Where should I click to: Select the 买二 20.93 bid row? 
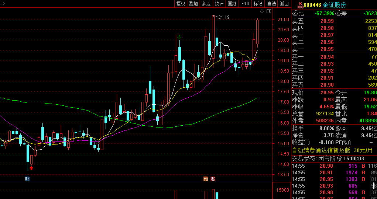[334, 64]
